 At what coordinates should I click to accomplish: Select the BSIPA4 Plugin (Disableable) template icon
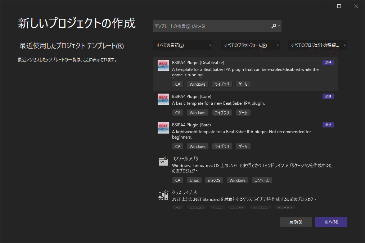click(163, 65)
